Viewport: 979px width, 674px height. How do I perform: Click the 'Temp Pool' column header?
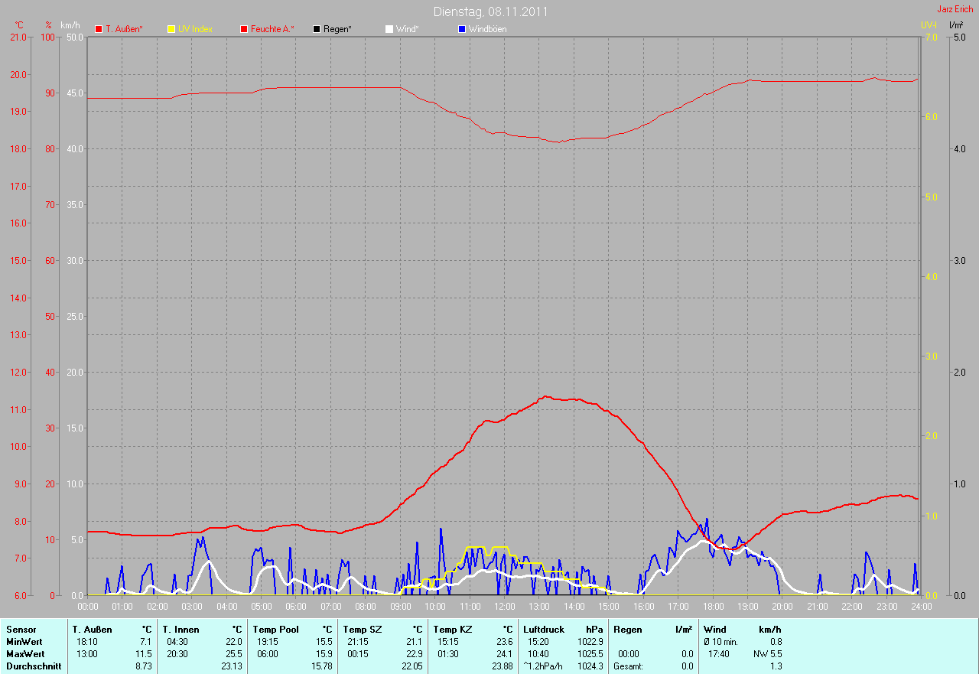pyautogui.click(x=275, y=629)
